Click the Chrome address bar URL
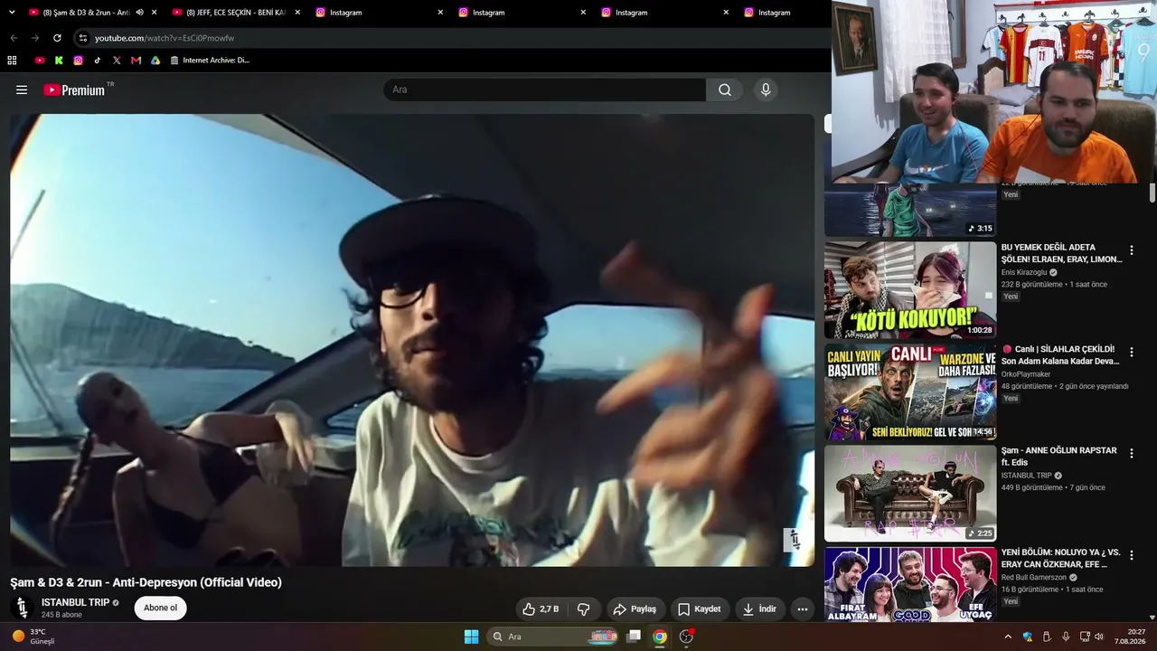This screenshot has height=651, width=1157. pyautogui.click(x=165, y=38)
